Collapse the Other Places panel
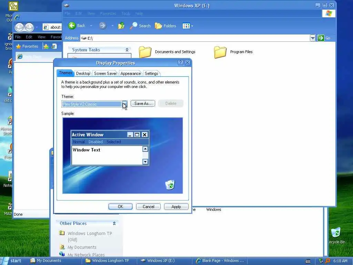 tap(114, 223)
